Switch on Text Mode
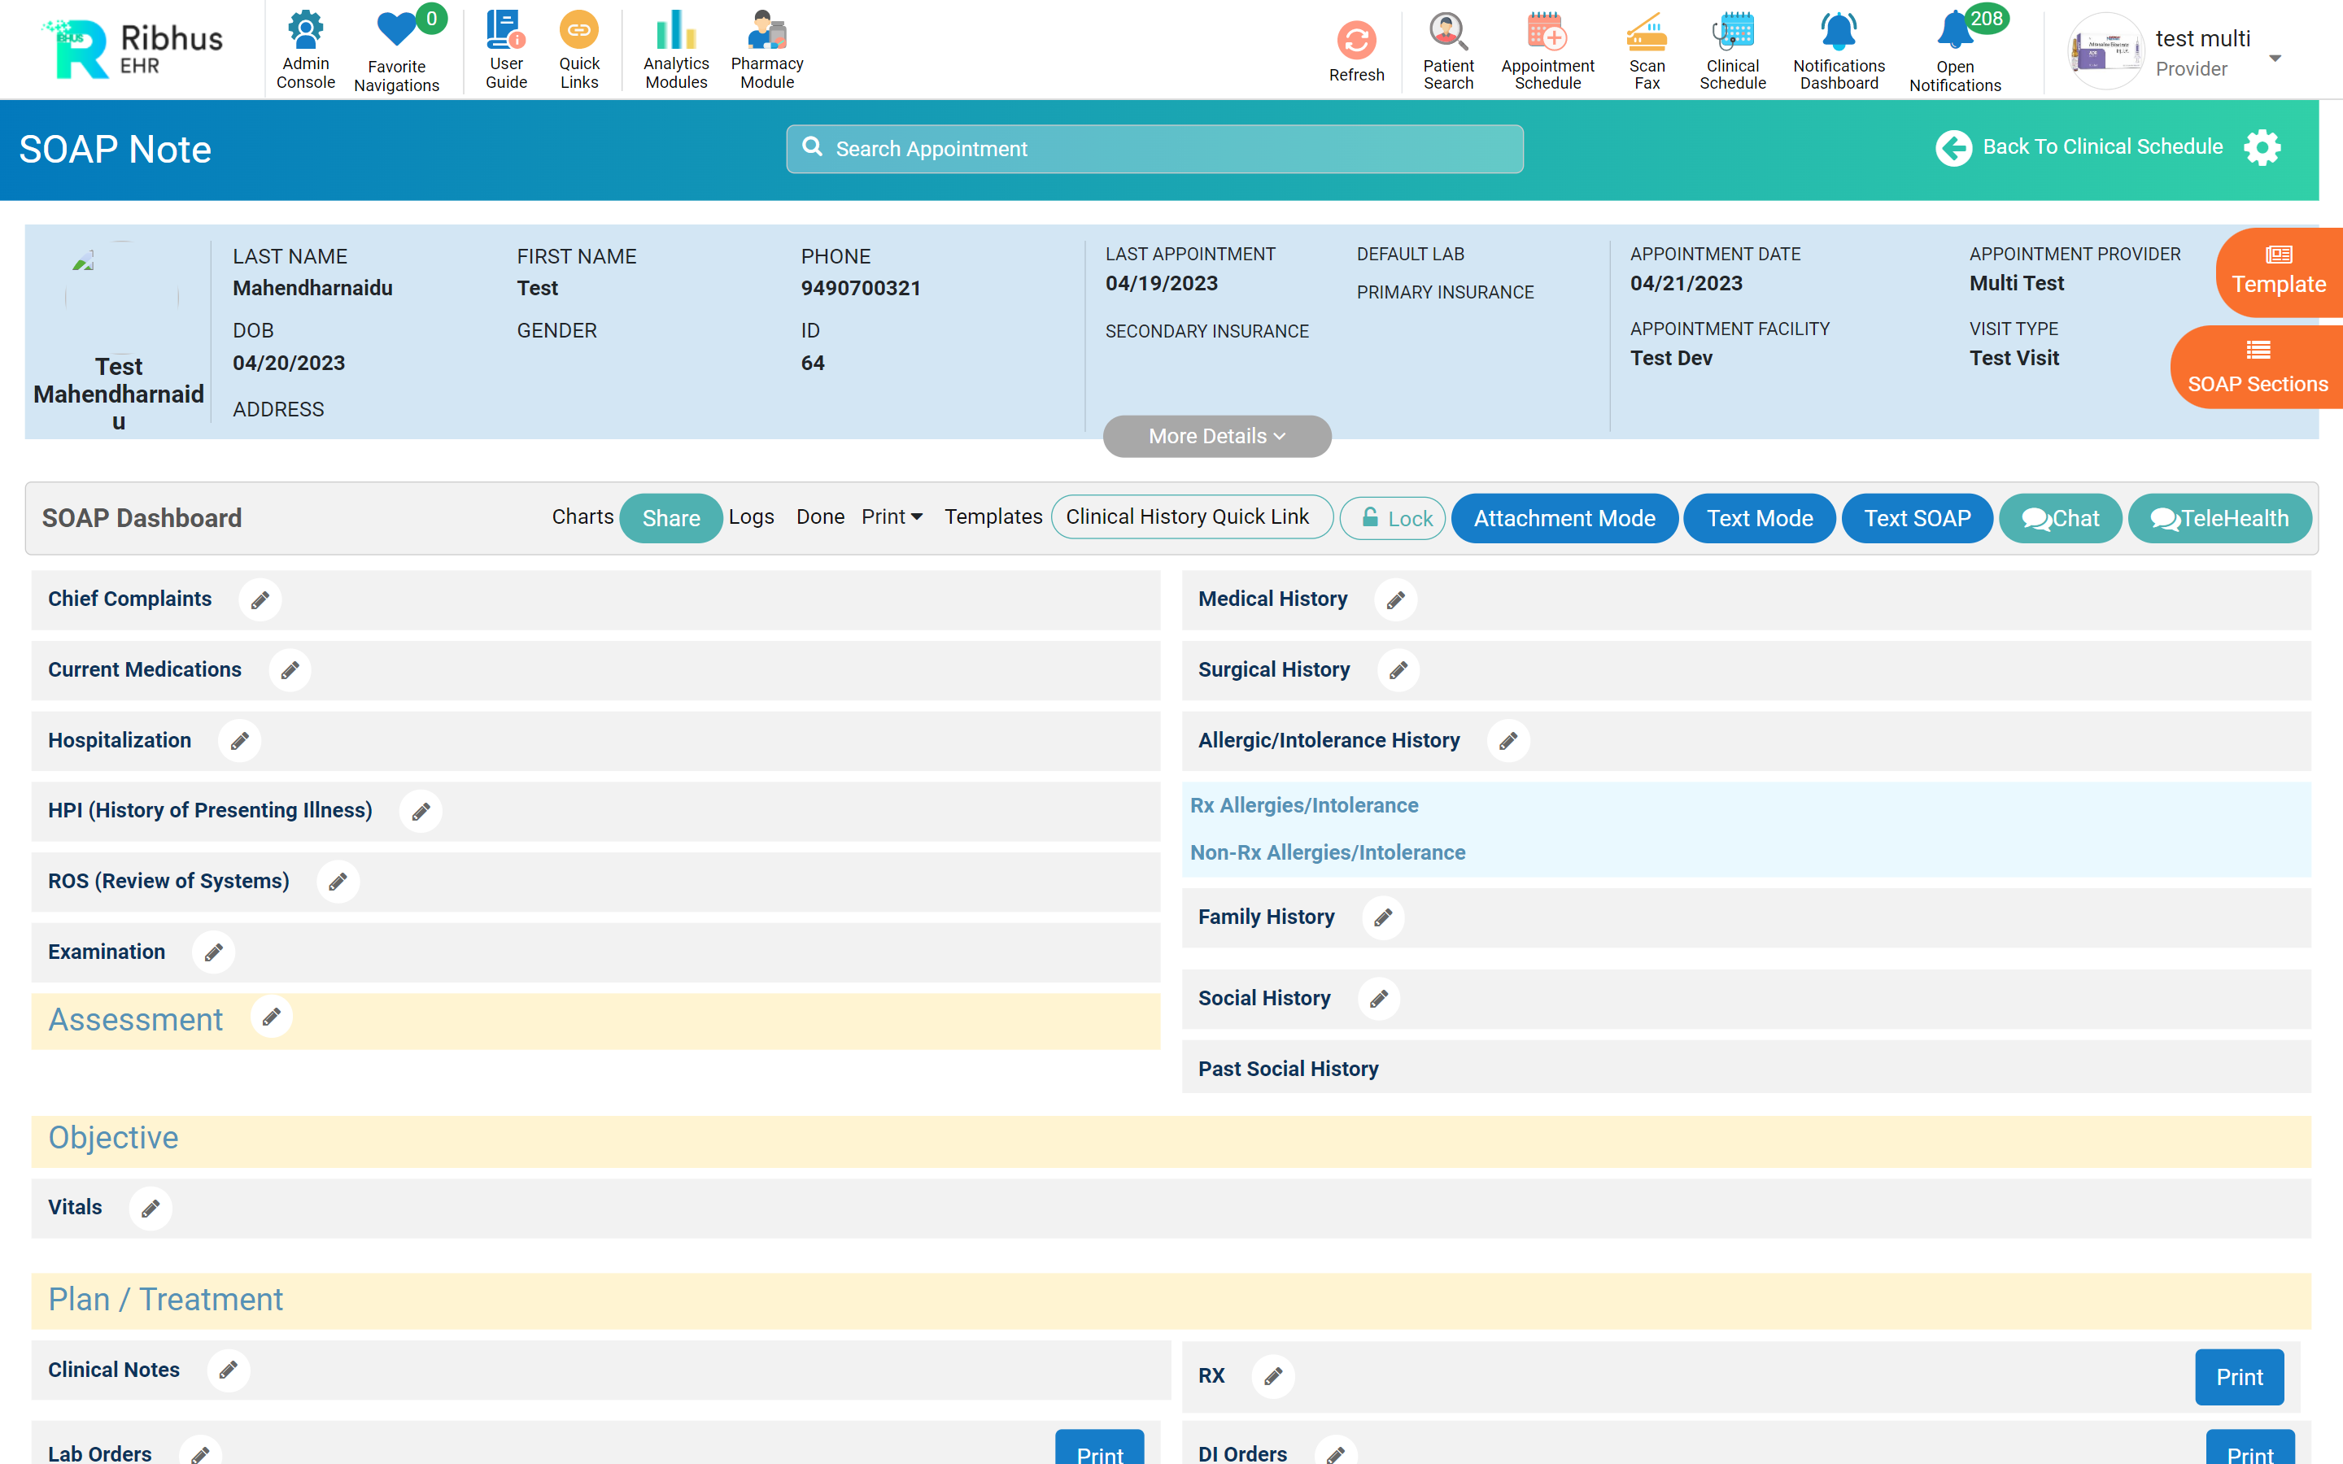The height and width of the screenshot is (1464, 2343). tap(1758, 518)
